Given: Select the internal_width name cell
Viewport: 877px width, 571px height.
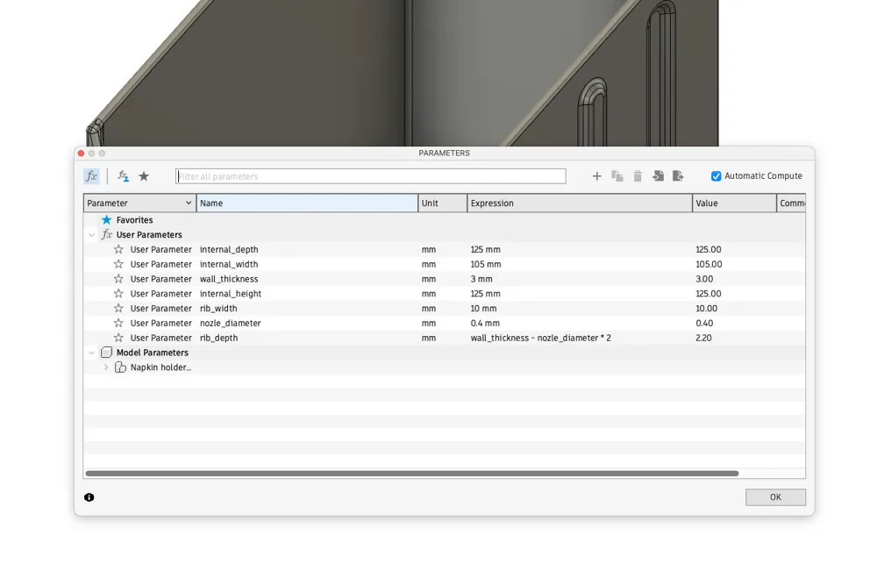Looking at the screenshot, I should [x=307, y=264].
